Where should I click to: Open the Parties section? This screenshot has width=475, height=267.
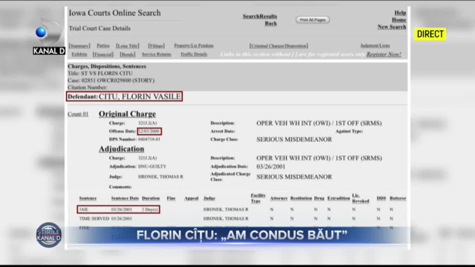click(x=103, y=46)
